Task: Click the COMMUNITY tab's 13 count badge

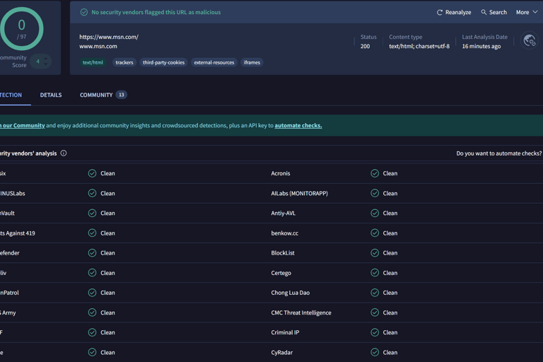Action: click(x=121, y=95)
